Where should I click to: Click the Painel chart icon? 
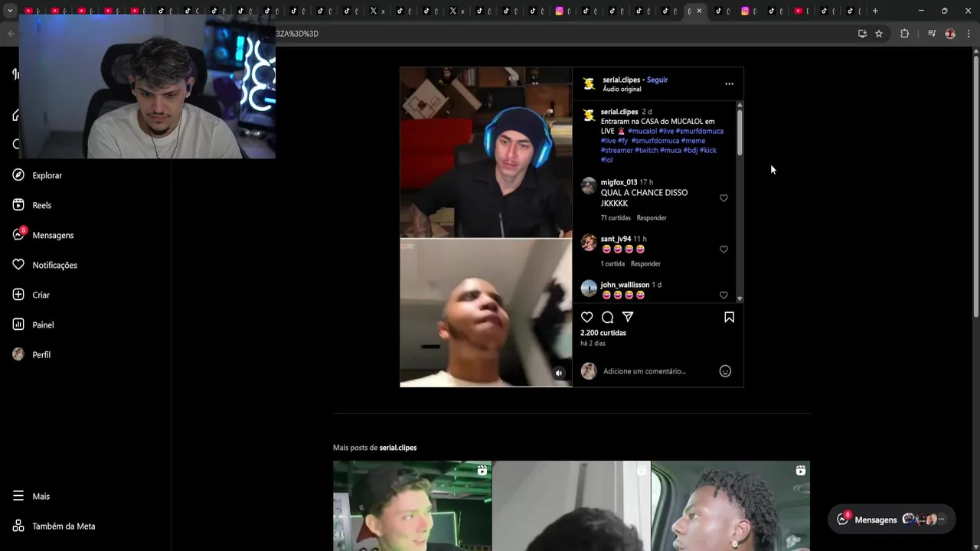pos(18,324)
